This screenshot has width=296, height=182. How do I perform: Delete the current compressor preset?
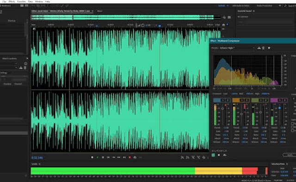pos(263,48)
